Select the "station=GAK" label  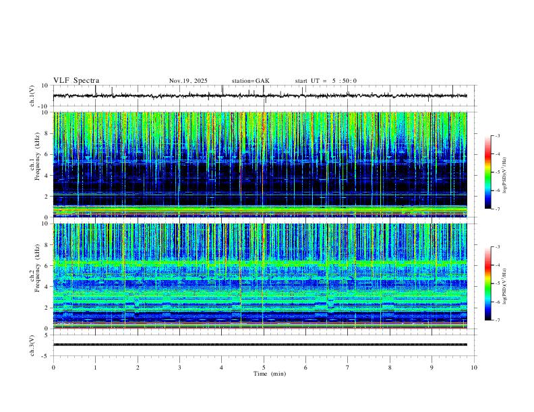(250, 81)
